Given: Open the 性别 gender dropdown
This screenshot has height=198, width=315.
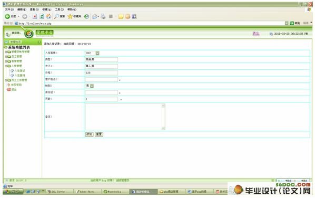Looking at the screenshot, I should pos(92,86).
